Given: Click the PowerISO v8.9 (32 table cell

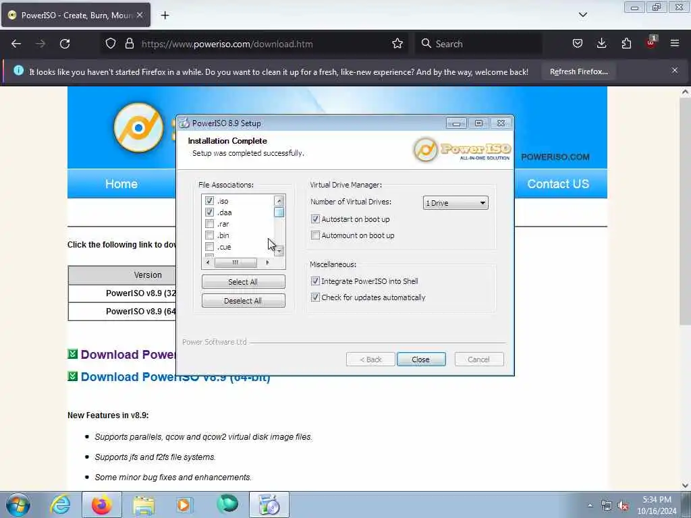Looking at the screenshot, I should [122, 293].
